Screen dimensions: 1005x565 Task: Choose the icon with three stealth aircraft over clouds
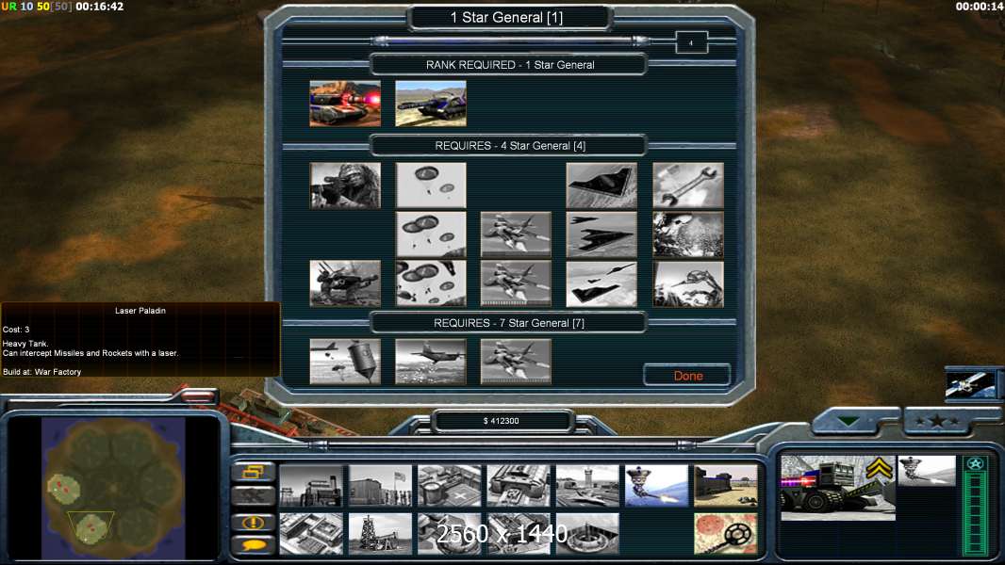tap(601, 283)
